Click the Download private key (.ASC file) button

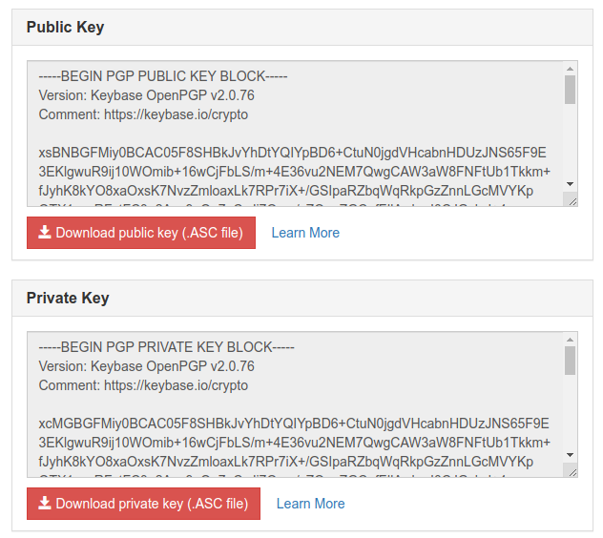click(x=143, y=504)
